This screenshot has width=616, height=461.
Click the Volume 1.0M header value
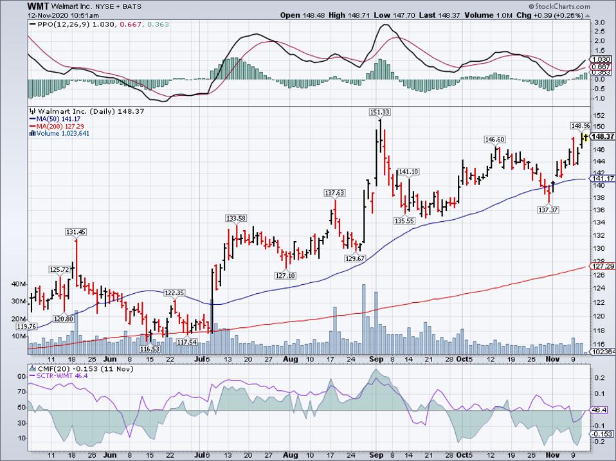pyautogui.click(x=489, y=15)
